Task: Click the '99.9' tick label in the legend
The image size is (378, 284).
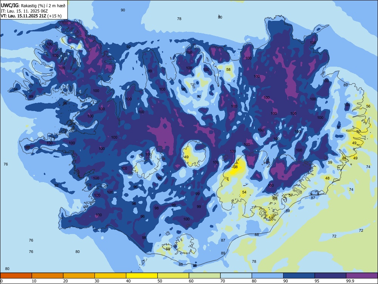Action: tap(350, 281)
